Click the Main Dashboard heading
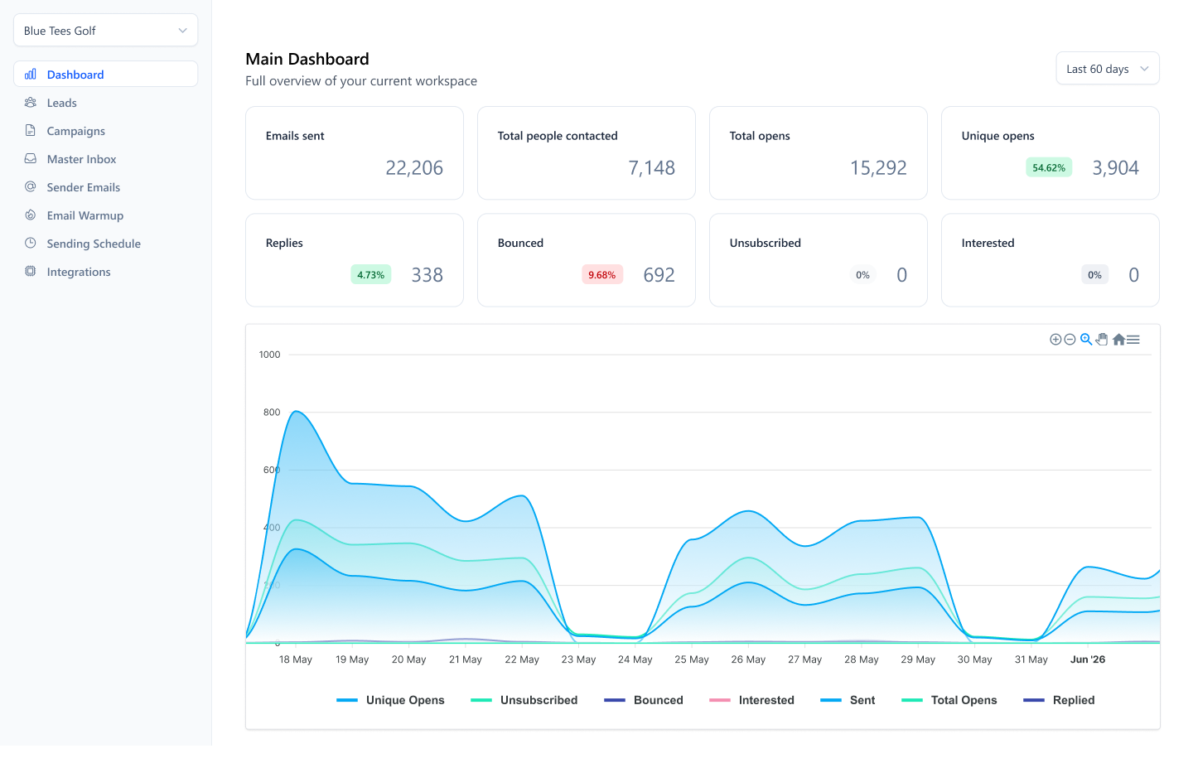The image size is (1193, 763). 307,59
